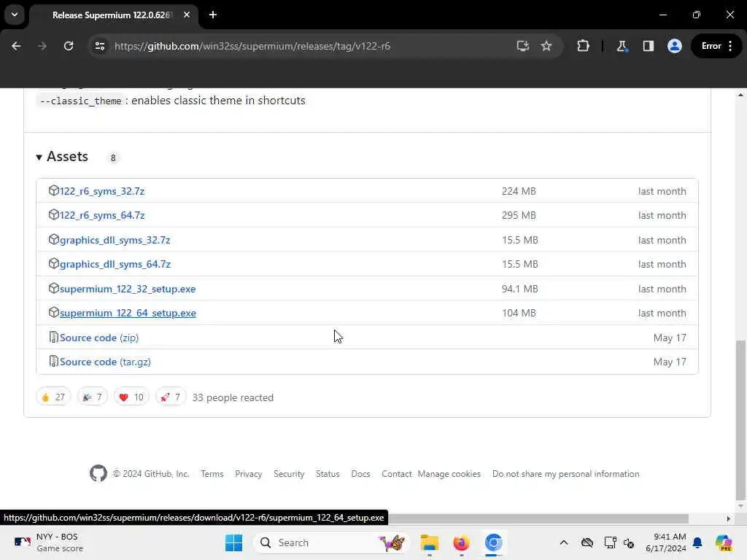Viewport: 747px width, 560px height.
Task: Open the Contact footer link
Action: point(396,474)
